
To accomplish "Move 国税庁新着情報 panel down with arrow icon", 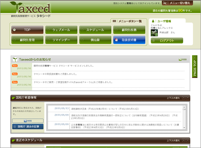I will pos(188,98).
